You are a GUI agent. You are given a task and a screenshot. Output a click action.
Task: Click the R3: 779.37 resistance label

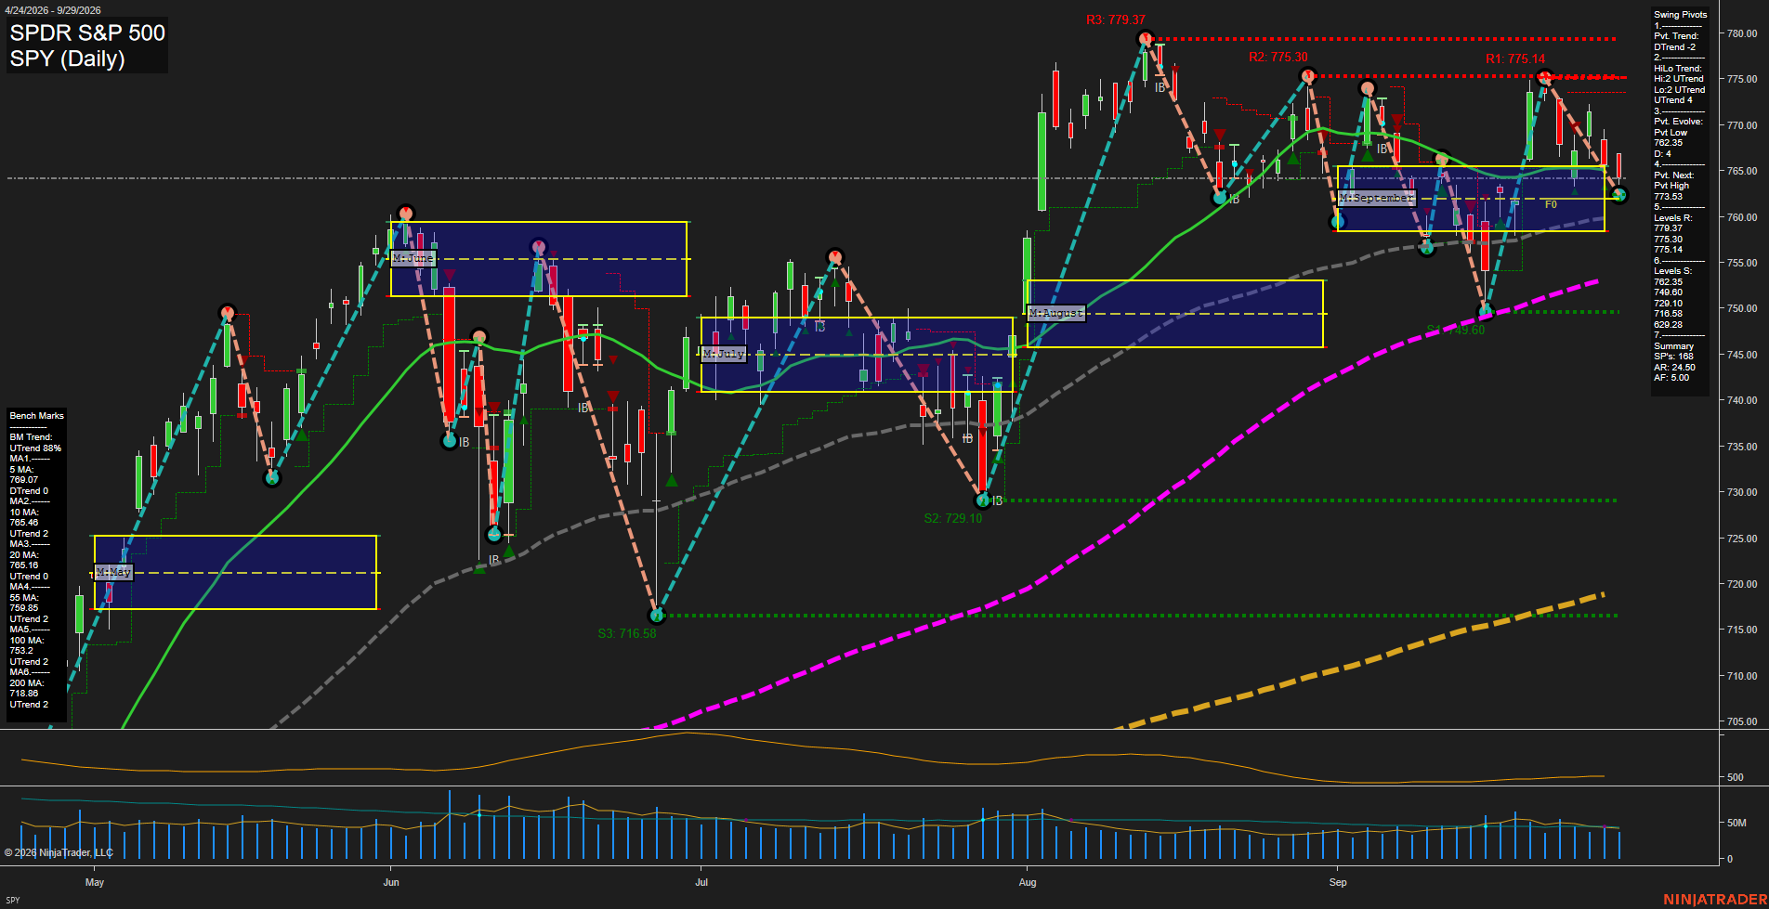point(1115,19)
